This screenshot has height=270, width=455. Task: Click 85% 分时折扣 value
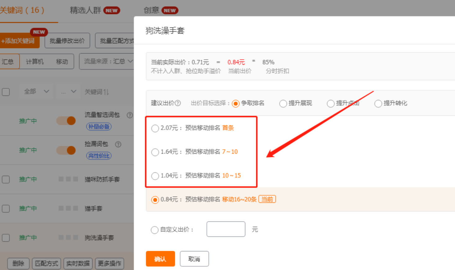point(268,62)
